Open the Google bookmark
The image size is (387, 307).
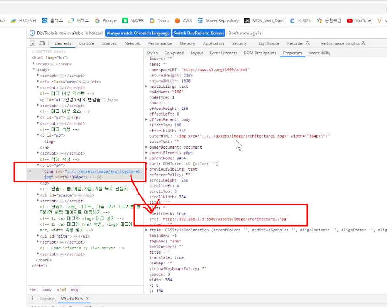106,21
